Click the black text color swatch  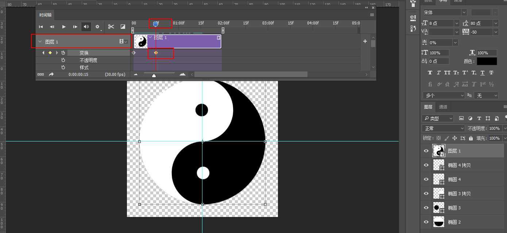click(487, 61)
